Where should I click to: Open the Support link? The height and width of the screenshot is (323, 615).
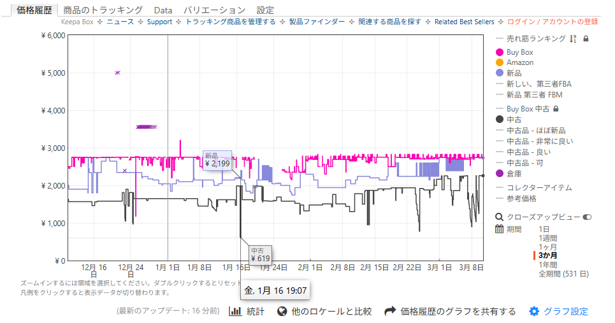(159, 22)
